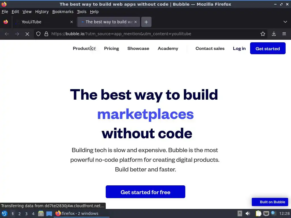This screenshot has height=218, width=291.
Task: Open the file manager taskbar icon
Action: pyautogui.click(x=41, y=213)
